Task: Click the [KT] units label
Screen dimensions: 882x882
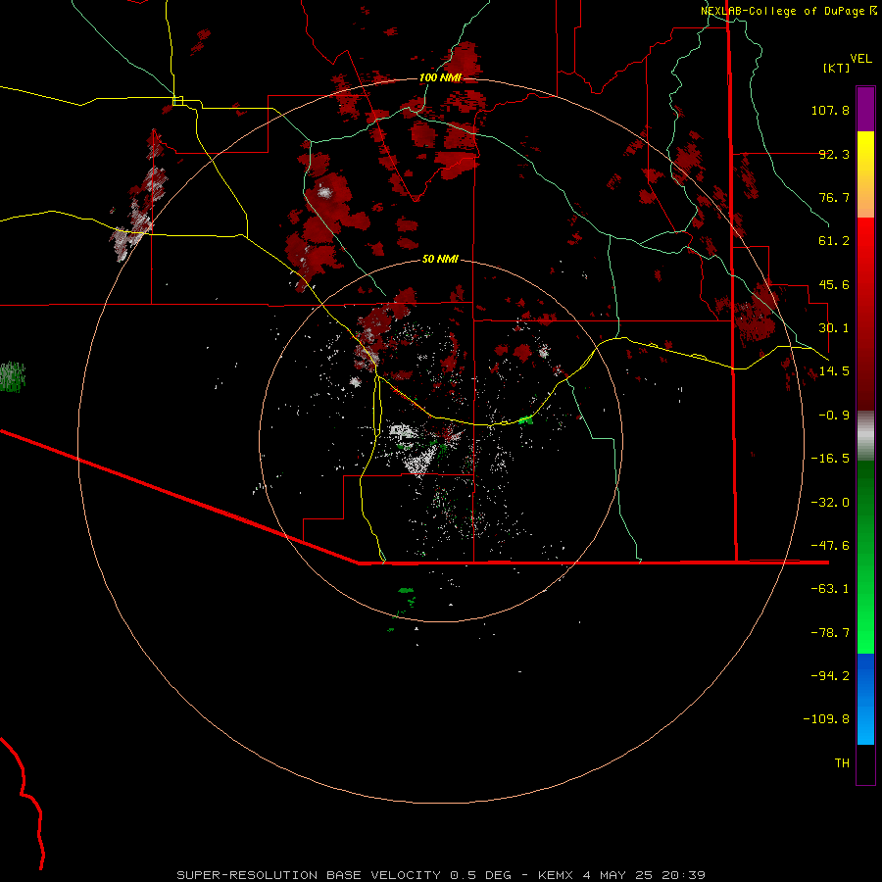Action: pos(837,68)
